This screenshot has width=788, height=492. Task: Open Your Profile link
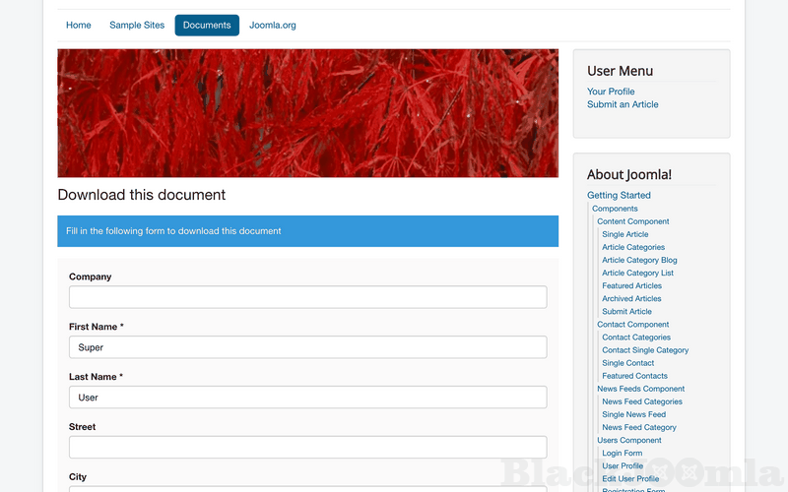[611, 92]
